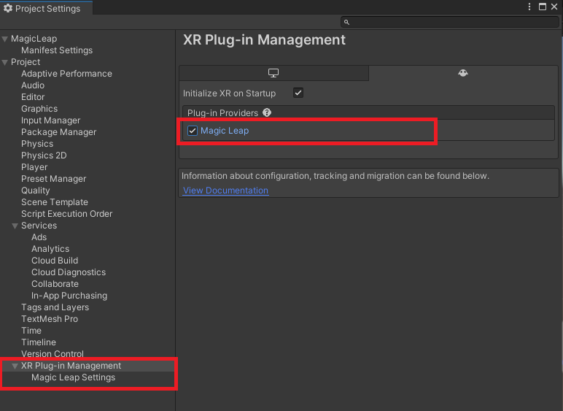Open Collaborate service settings

click(55, 284)
